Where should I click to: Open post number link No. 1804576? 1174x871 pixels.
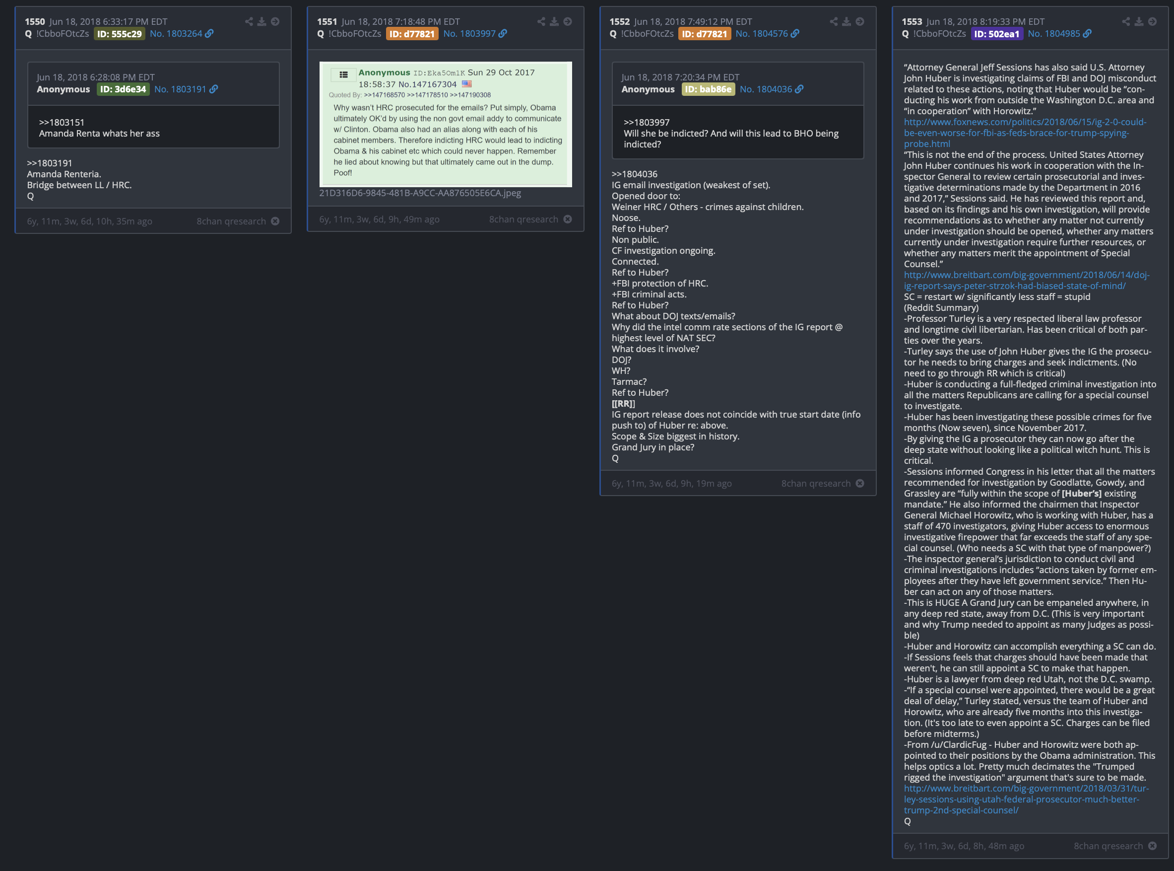(762, 33)
